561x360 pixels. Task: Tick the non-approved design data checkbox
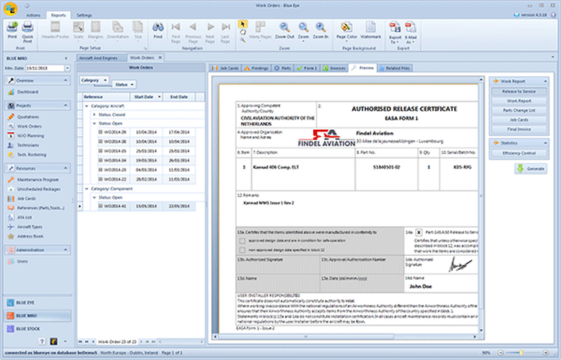242,250
